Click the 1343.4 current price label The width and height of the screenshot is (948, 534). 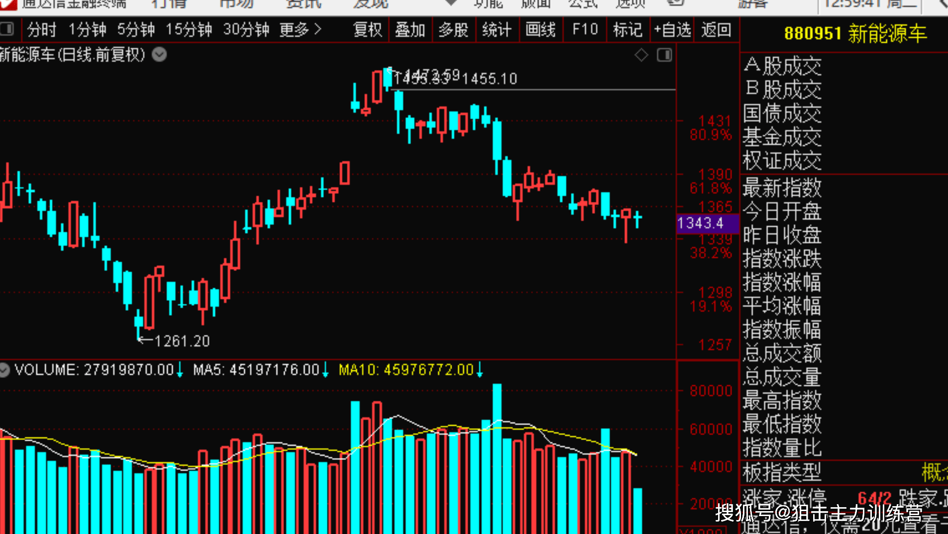pyautogui.click(x=707, y=223)
